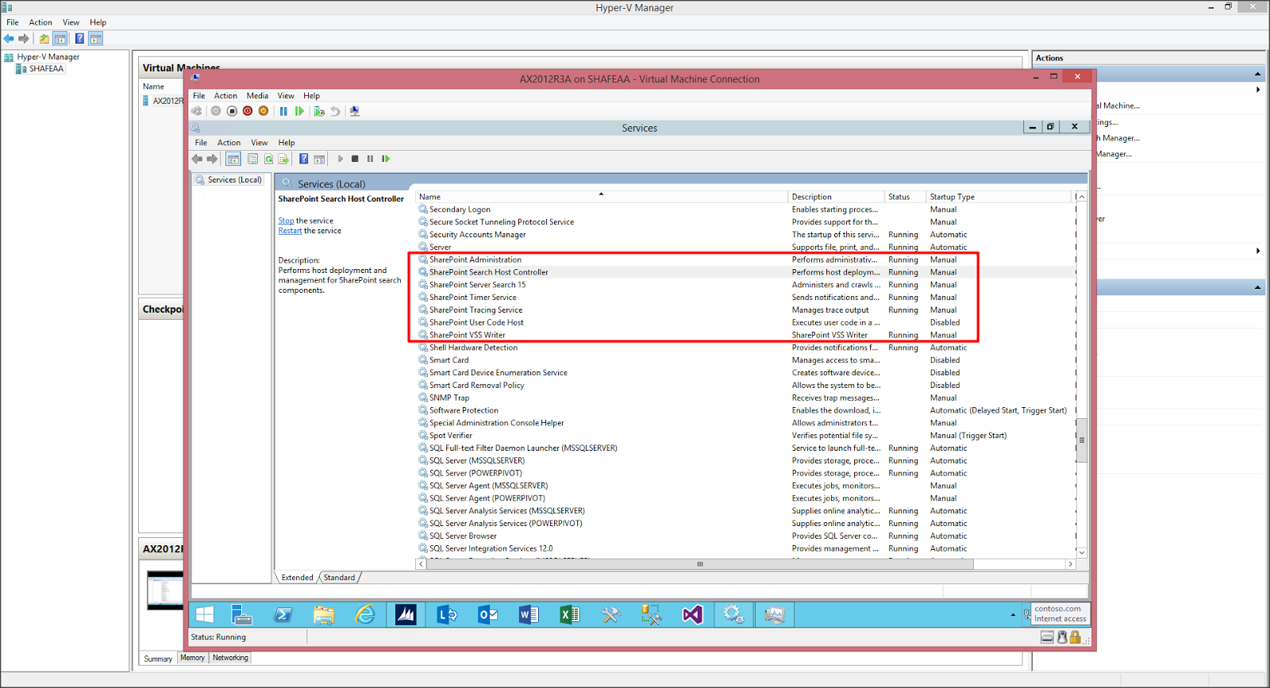Switch to the Standard tab in Services
This screenshot has height=688, width=1270.
point(339,578)
